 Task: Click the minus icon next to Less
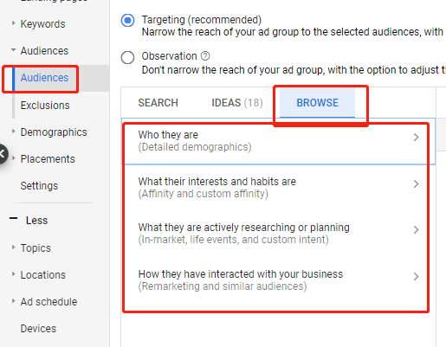coord(13,218)
